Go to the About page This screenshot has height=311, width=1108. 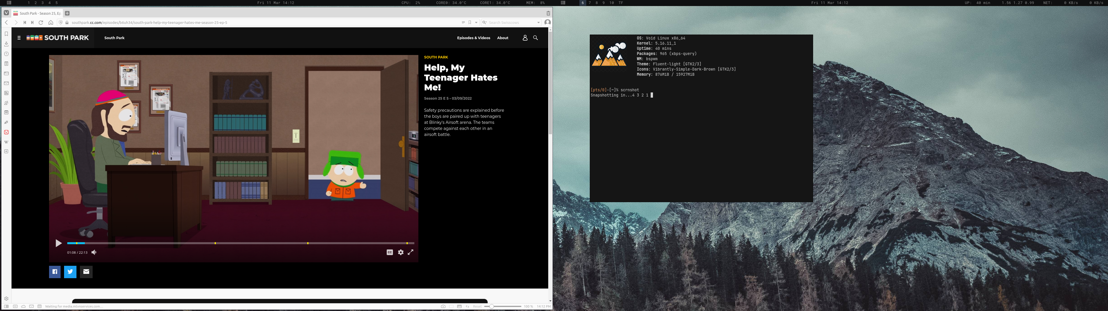click(502, 38)
